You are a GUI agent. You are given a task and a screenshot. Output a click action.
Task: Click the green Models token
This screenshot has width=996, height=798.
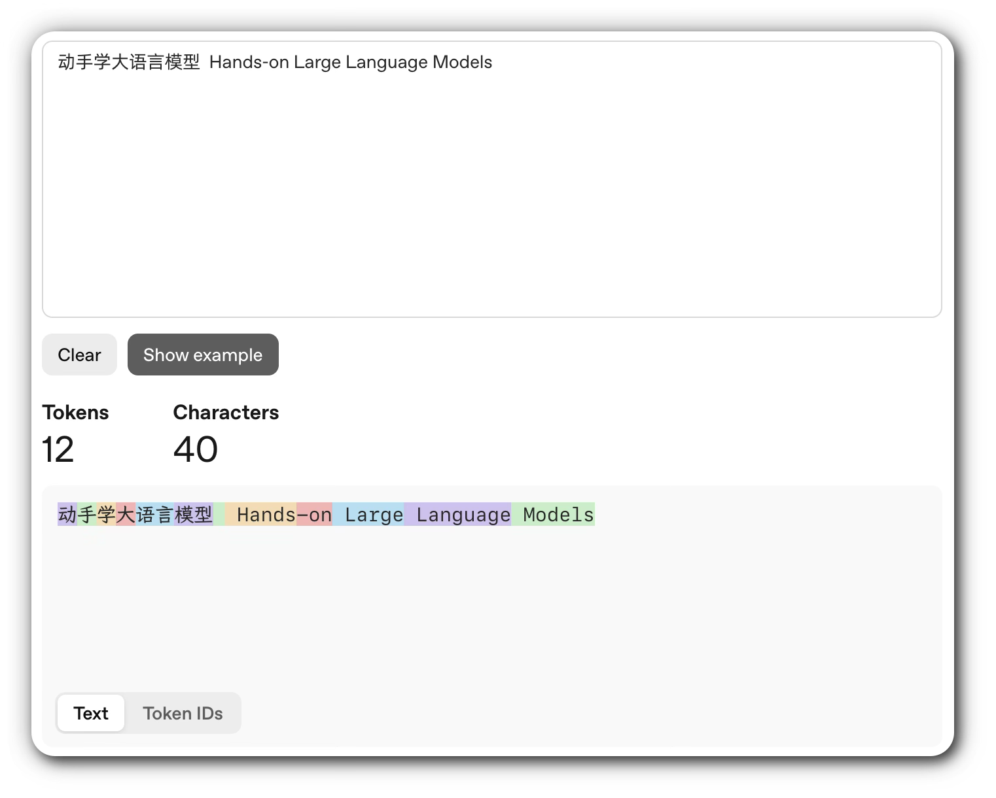click(x=554, y=515)
